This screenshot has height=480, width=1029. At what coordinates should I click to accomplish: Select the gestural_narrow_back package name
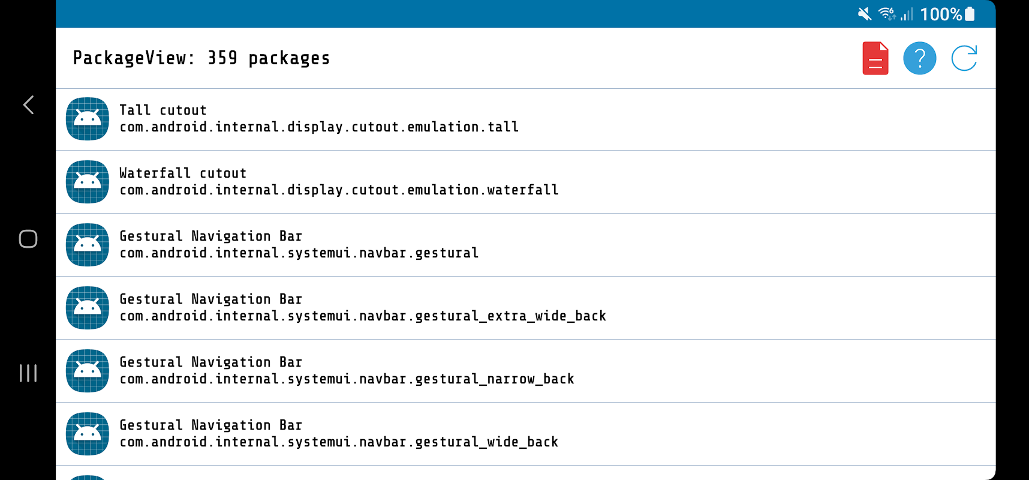click(x=347, y=379)
